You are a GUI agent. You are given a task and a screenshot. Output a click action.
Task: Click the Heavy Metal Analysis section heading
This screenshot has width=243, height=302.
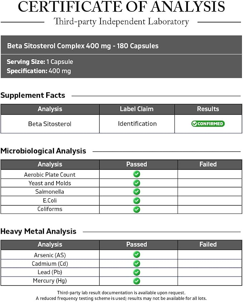click(x=38, y=231)
